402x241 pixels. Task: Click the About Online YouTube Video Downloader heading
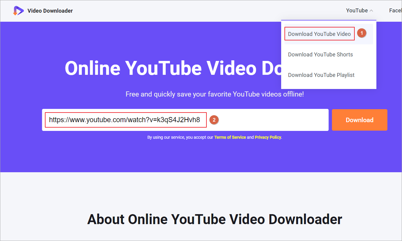(215, 219)
